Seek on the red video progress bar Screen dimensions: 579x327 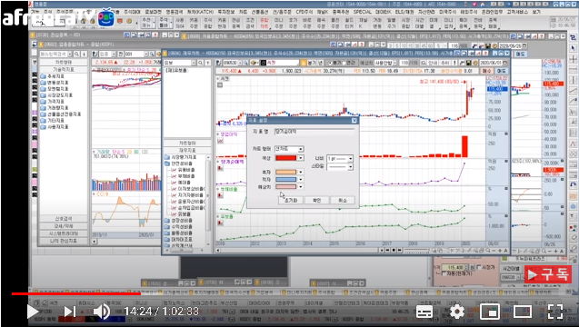[75, 293]
